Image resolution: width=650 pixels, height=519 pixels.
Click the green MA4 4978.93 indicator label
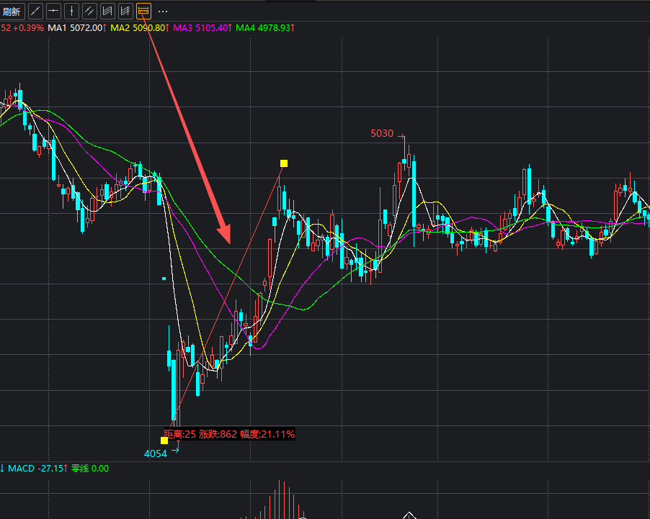(x=265, y=27)
